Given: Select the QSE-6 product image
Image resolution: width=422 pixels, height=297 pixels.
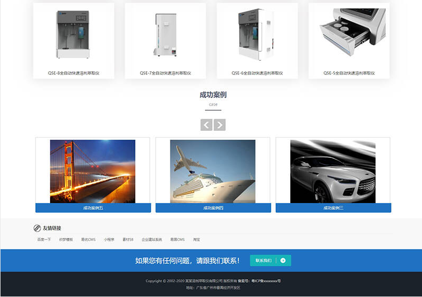Looking at the screenshot, I should (257, 34).
